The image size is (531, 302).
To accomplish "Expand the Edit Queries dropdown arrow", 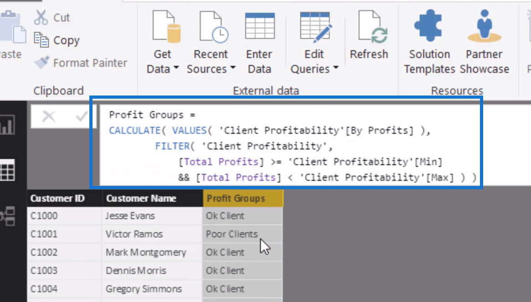I will (335, 68).
